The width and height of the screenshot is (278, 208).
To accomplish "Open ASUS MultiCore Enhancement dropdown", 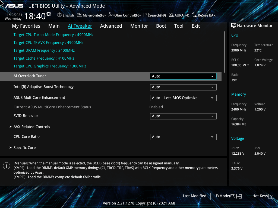I will [183, 98].
